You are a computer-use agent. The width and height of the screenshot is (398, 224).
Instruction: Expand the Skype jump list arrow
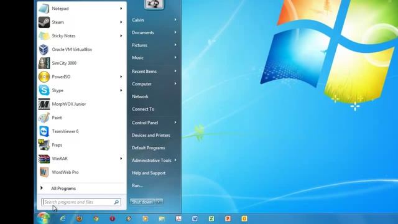121,90
